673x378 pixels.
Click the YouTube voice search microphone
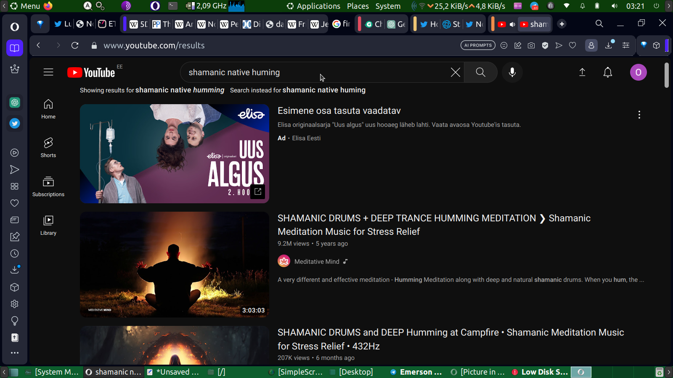click(x=512, y=72)
